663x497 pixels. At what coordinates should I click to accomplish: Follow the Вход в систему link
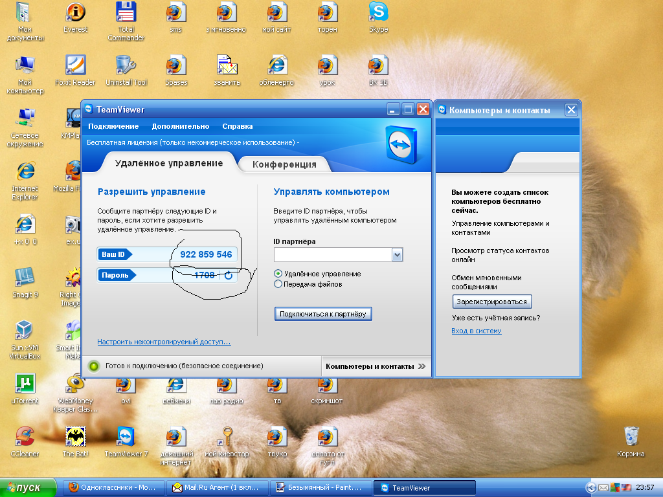click(x=477, y=331)
